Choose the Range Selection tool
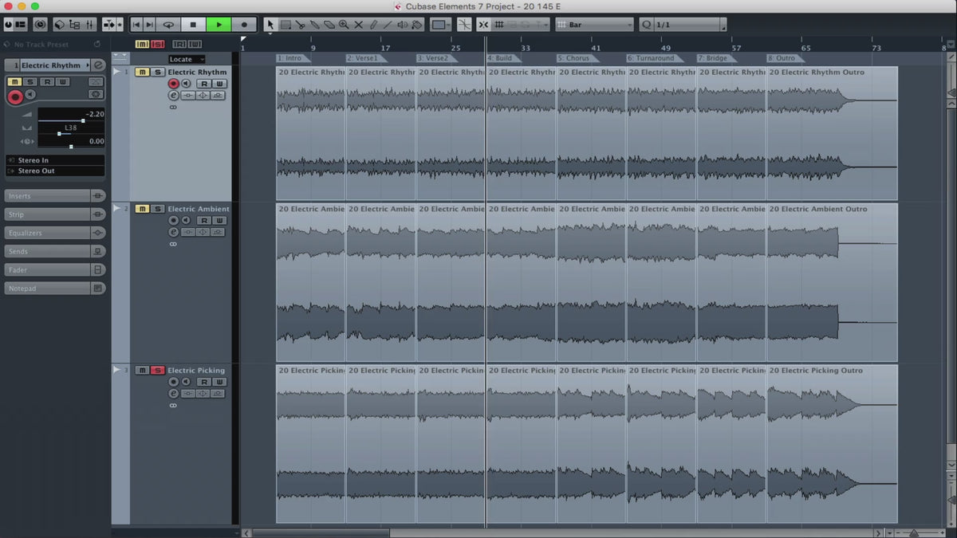This screenshot has width=957, height=538. pos(286,25)
